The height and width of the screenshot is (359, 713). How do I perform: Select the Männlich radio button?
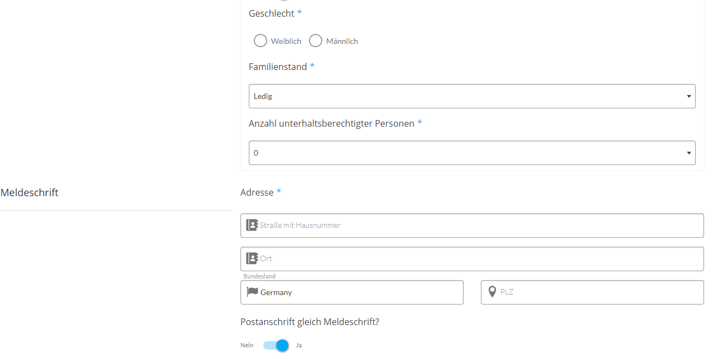(316, 41)
